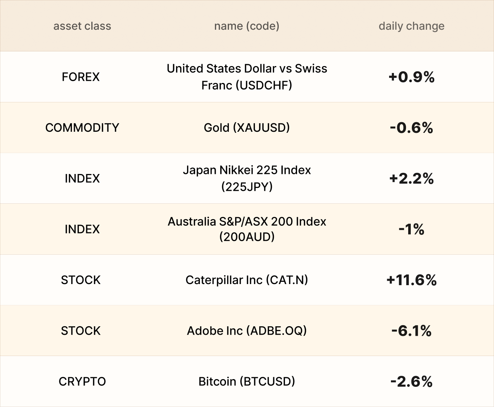Click the "daily change" column header
The width and height of the screenshot is (494, 407).
pos(411,26)
